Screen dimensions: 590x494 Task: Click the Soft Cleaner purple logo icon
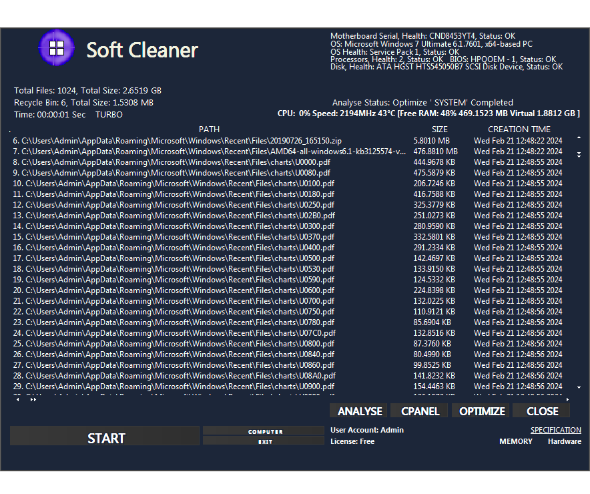click(57, 48)
